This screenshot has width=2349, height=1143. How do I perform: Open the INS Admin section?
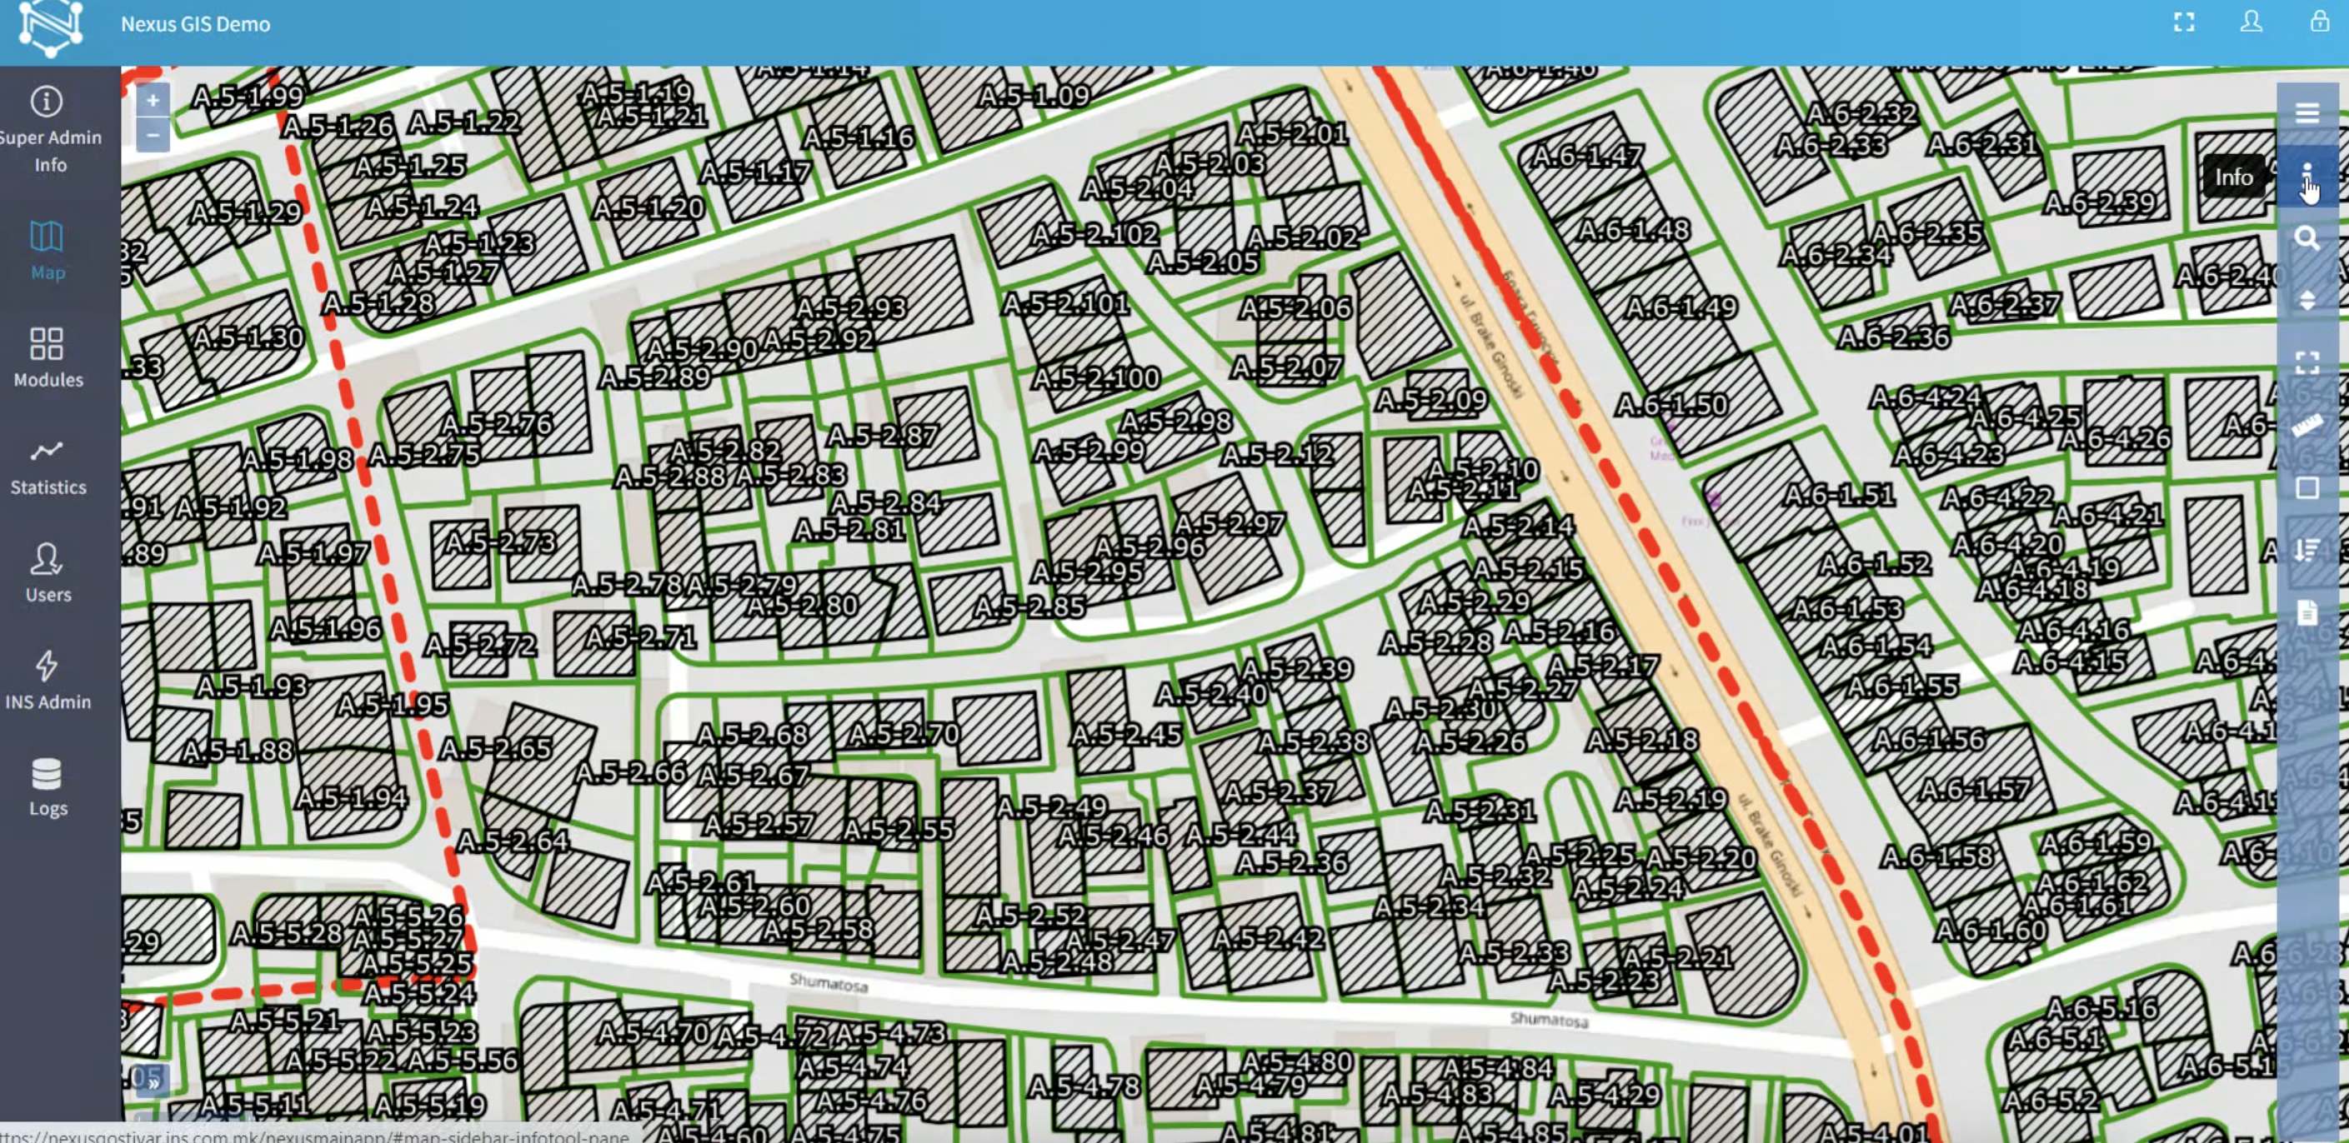48,681
